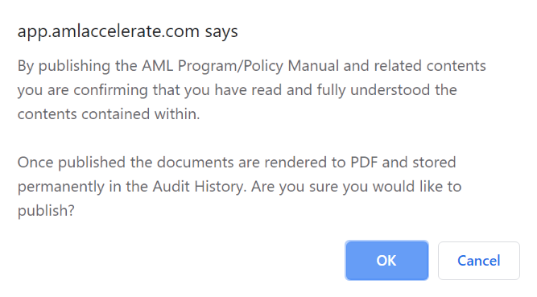This screenshot has height=297, width=537.
Task: Click the 'By publishing the' opening words
Action: [77, 66]
